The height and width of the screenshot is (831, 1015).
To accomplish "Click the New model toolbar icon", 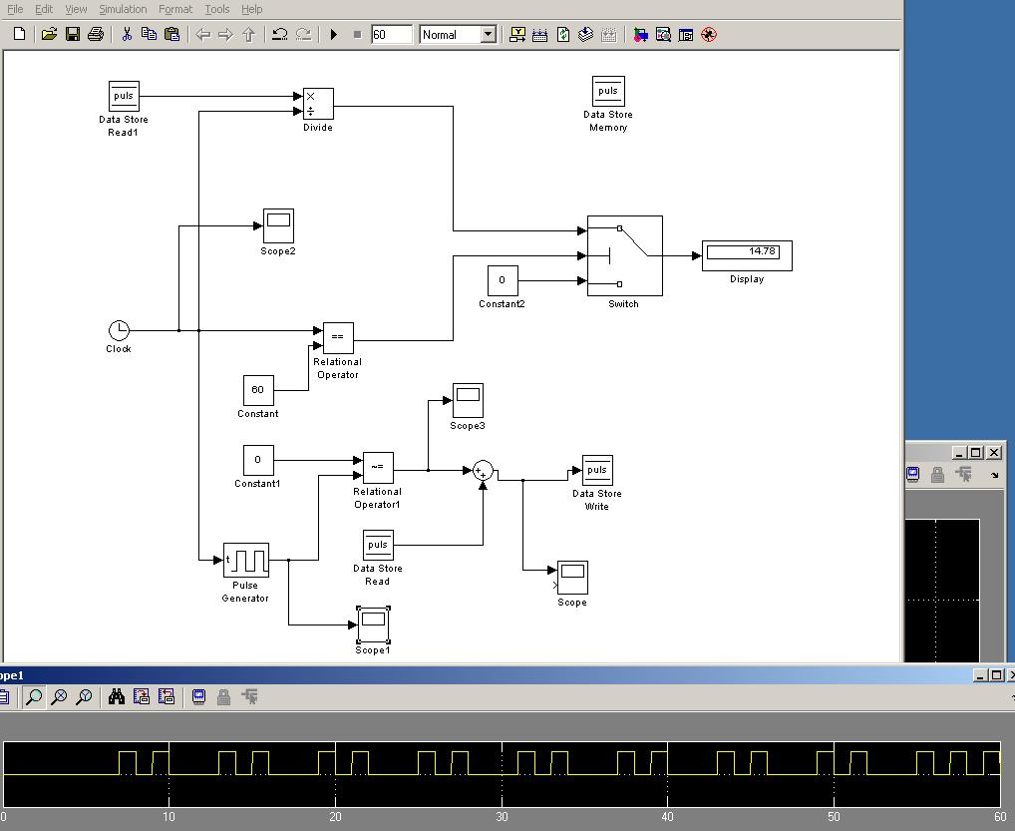I will [19, 34].
